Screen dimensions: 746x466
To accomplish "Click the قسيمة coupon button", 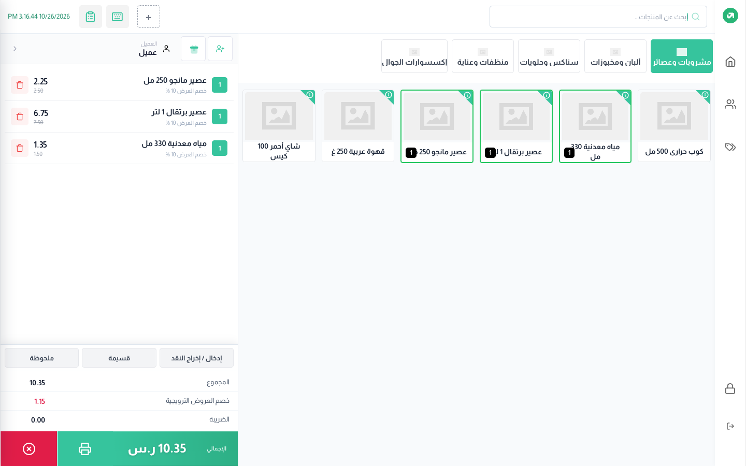I will click(x=119, y=358).
